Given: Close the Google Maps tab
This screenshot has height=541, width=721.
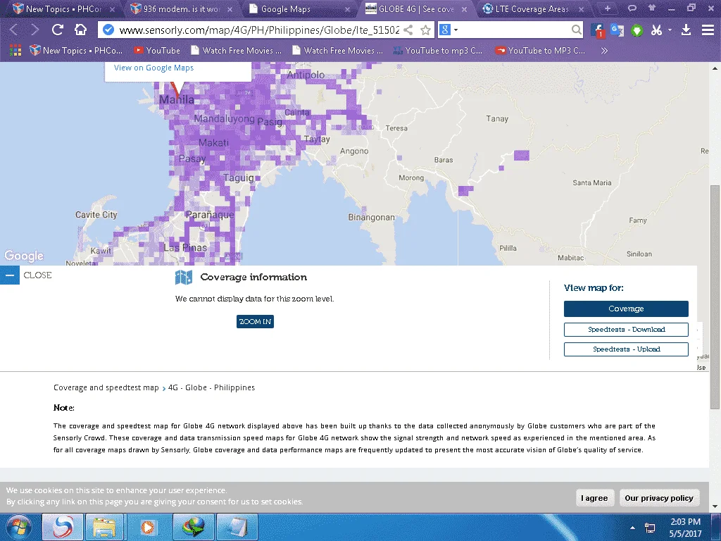Looking at the screenshot, I should point(347,9).
